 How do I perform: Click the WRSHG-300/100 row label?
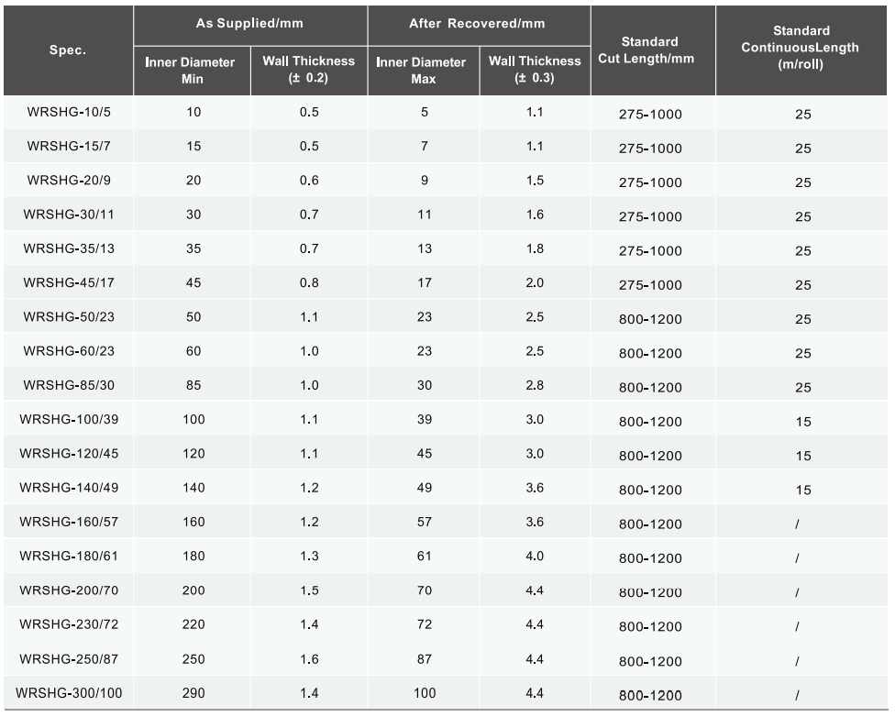coord(69,693)
